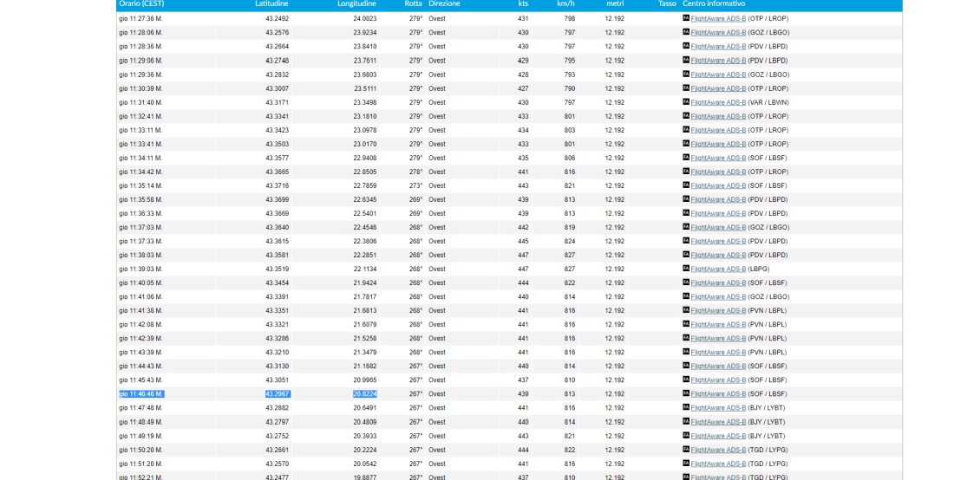Click the longitude cell 21.3479
Viewport: 954px width, 480px height.
[x=365, y=353]
